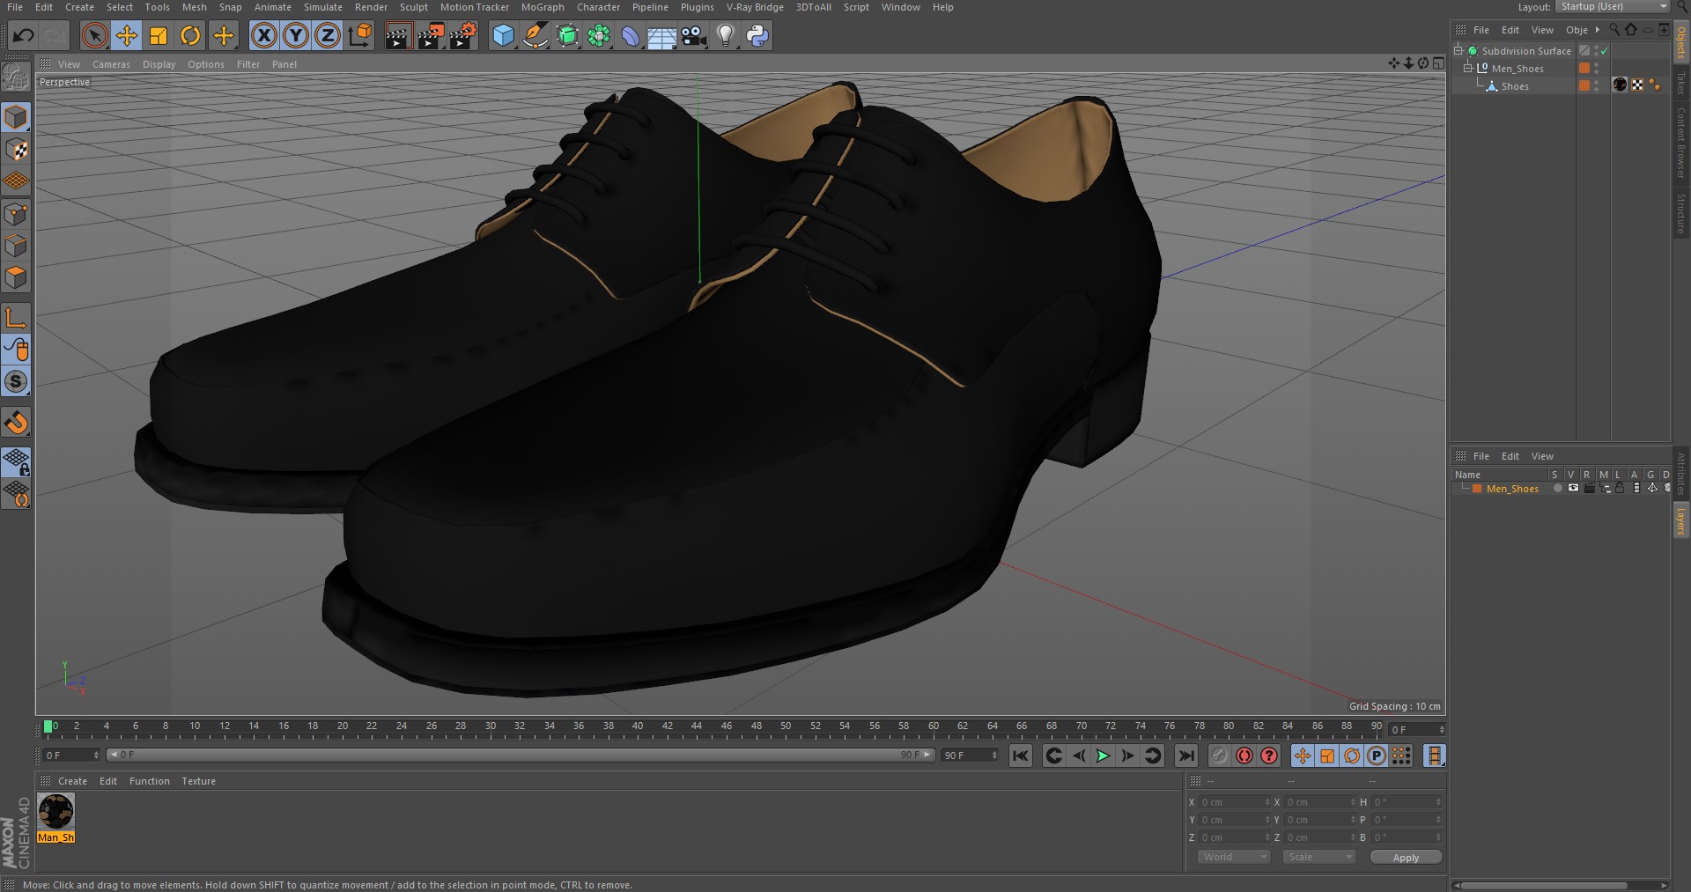Add a Subdivision Surface generator
Screen dimensions: 1691x892
click(x=567, y=35)
